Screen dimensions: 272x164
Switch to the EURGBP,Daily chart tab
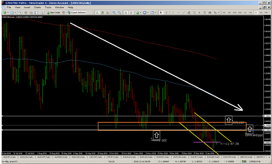point(214,157)
